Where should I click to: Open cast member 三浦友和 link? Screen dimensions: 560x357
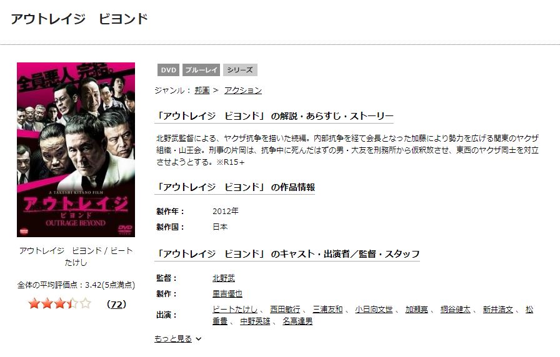[327, 310]
